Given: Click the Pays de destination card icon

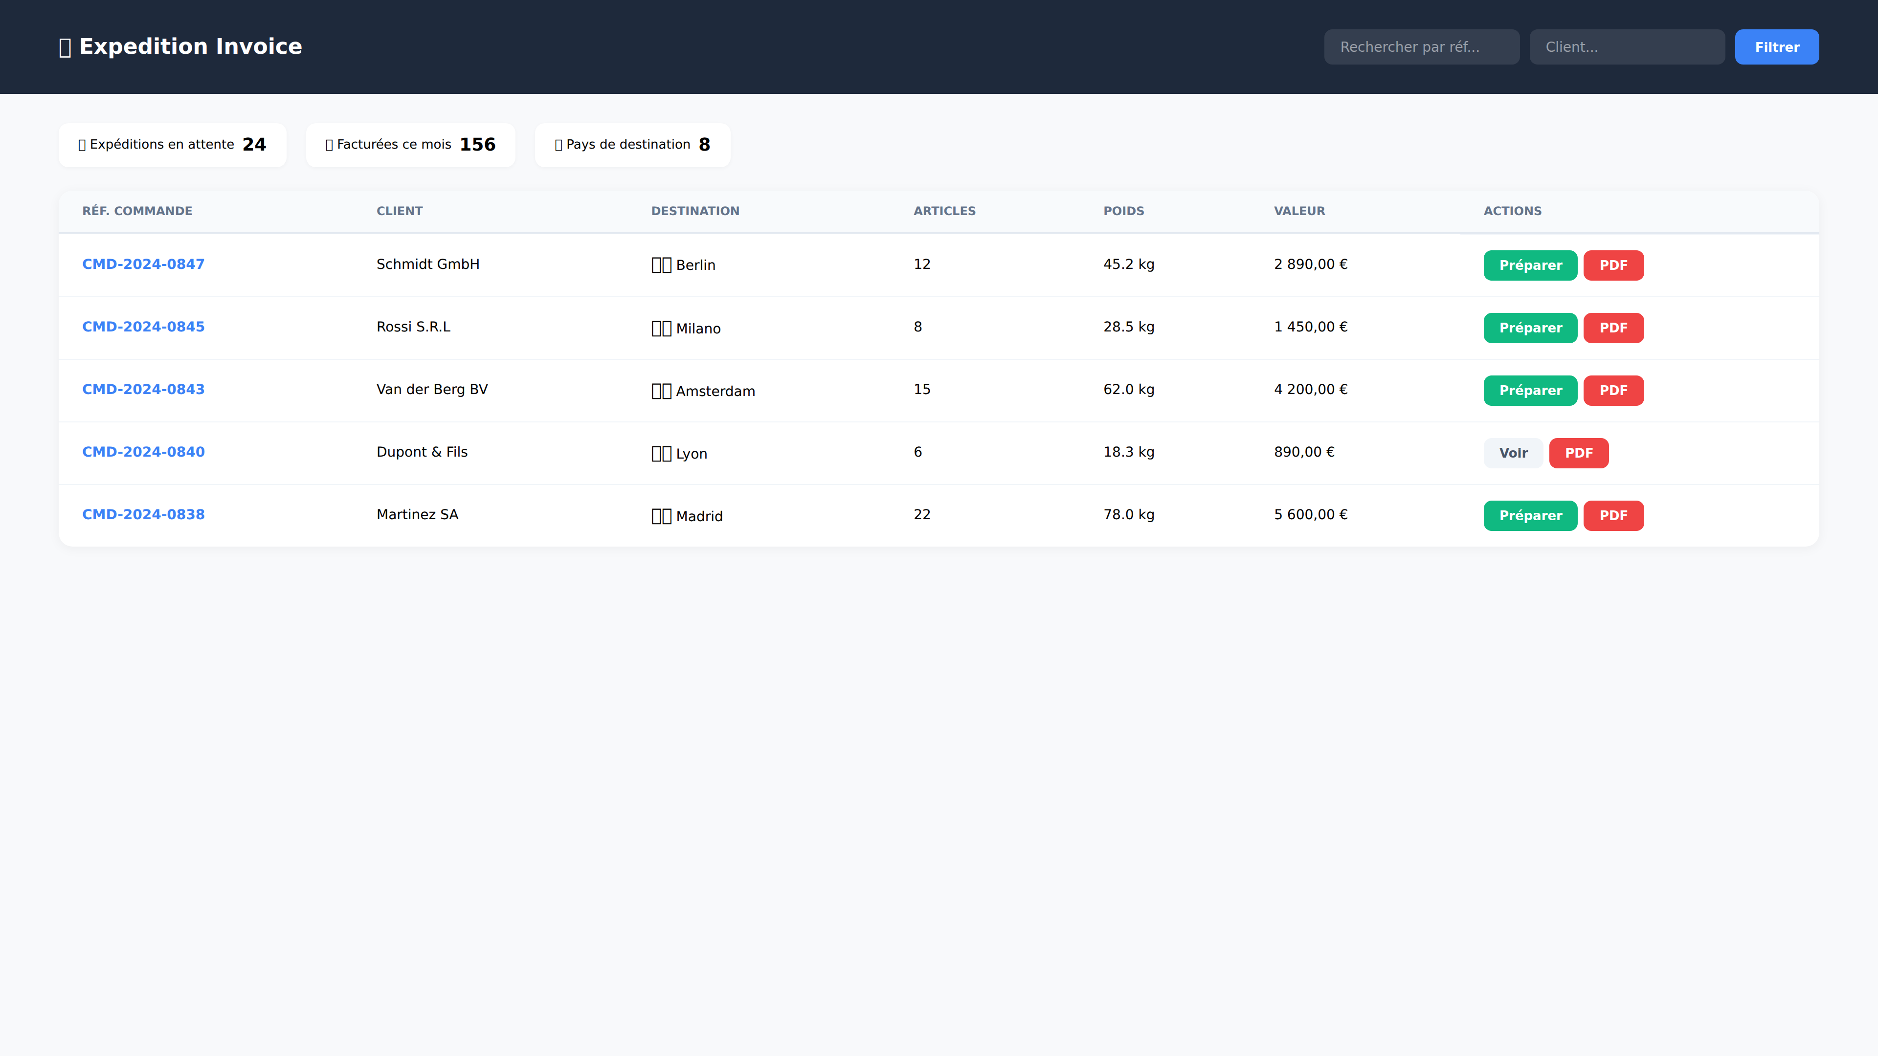Looking at the screenshot, I should (x=559, y=144).
